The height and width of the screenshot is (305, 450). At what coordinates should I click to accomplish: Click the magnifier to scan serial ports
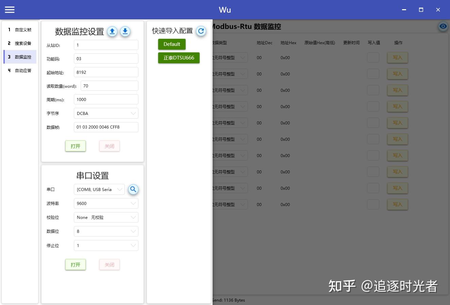[133, 189]
